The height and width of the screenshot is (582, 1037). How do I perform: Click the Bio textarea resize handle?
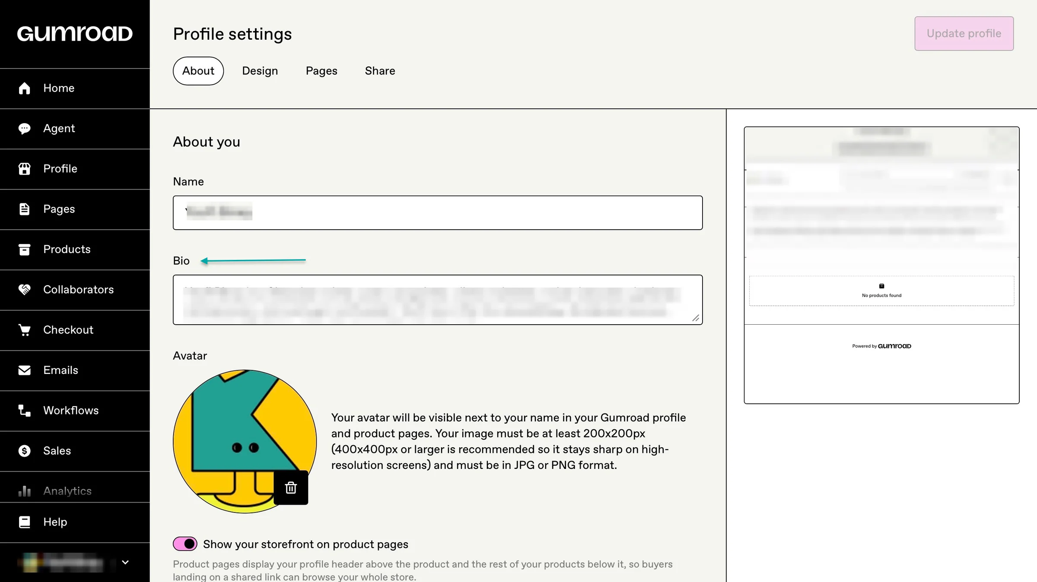(696, 318)
